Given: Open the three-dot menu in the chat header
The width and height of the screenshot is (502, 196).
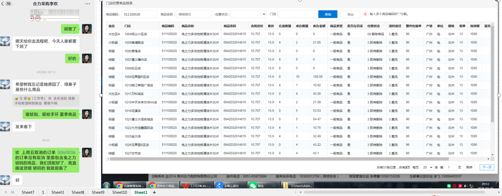Looking at the screenshot, I should (88, 4).
